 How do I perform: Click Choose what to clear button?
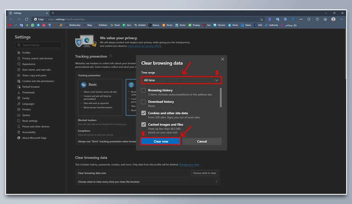(204, 173)
